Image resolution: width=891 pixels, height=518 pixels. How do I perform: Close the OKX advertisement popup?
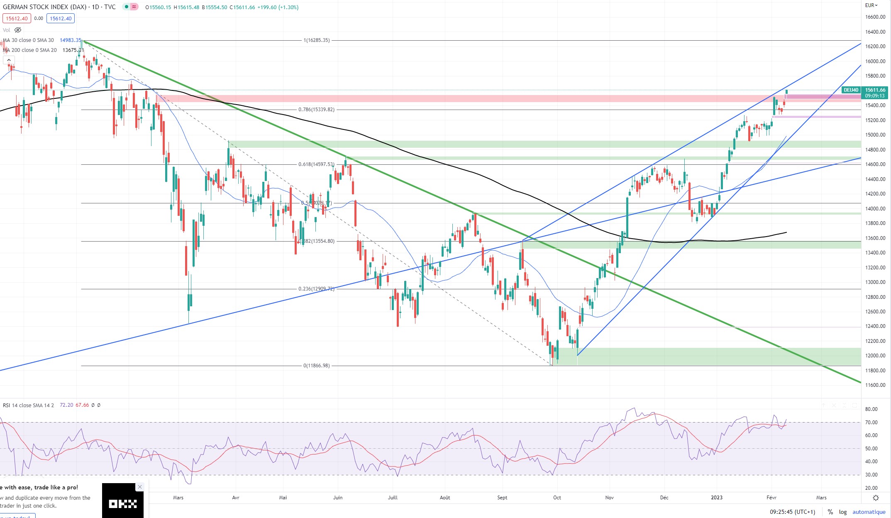tap(140, 487)
